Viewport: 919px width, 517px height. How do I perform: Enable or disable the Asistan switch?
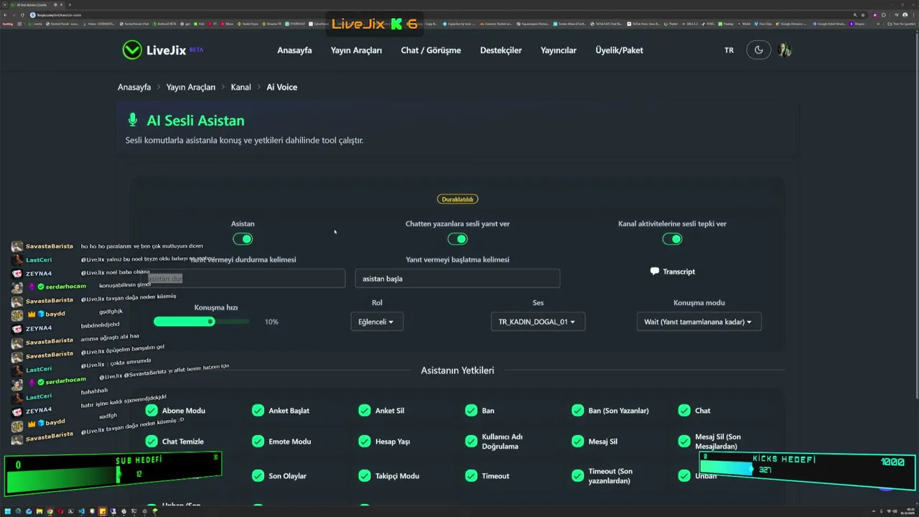click(243, 239)
